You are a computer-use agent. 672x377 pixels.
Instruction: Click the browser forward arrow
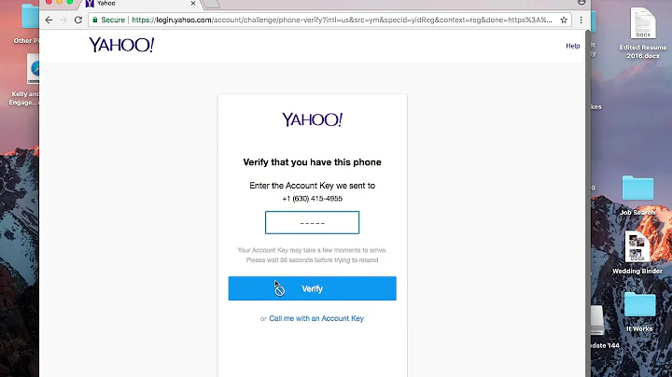[x=63, y=20]
